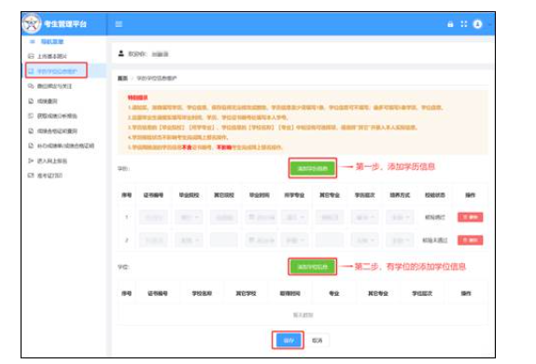536x364 pixels.
Task: Select the highlighted 学历学位信息维护 sidebar item
Action: pos(57,71)
